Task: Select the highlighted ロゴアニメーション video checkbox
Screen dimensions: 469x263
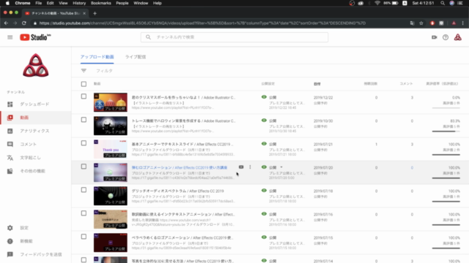Action: [84, 167]
